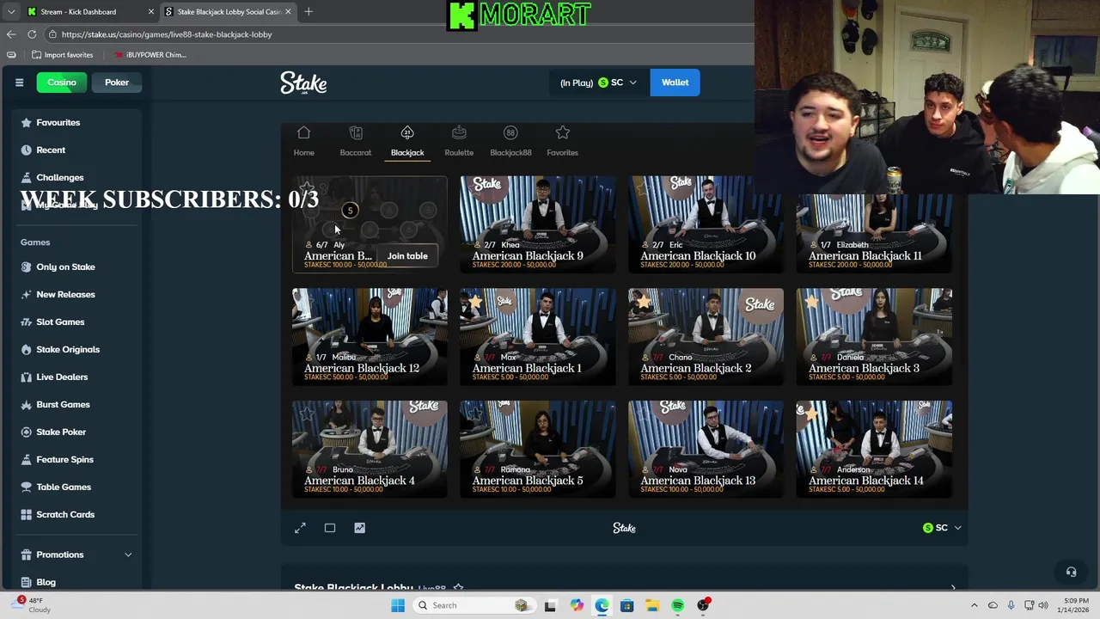Image resolution: width=1100 pixels, height=619 pixels.
Task: Open the browser tab list dropdown
Action: pos(11,12)
